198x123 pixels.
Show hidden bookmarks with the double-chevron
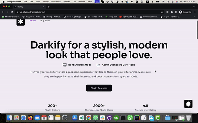point(195,17)
